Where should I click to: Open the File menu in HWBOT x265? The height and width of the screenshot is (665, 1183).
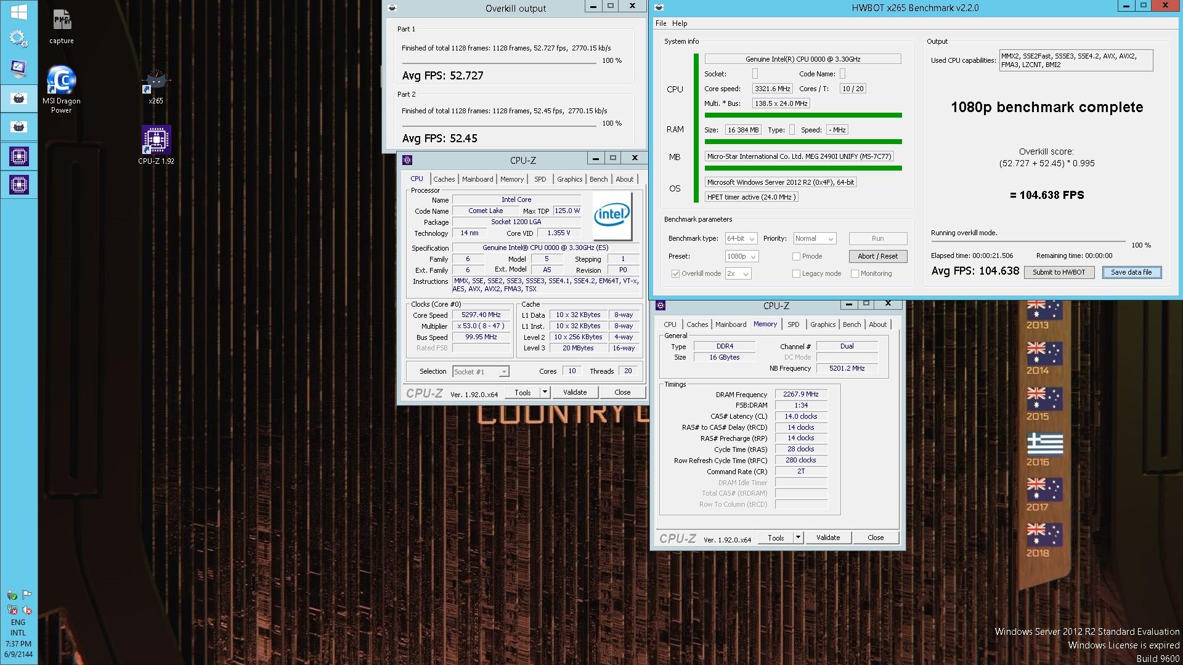pyautogui.click(x=661, y=23)
